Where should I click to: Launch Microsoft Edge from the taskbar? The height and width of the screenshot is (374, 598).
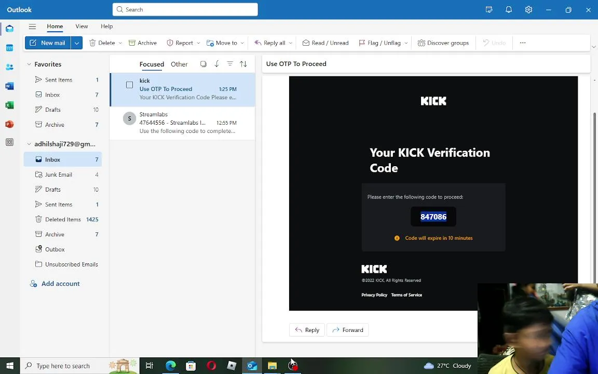[x=170, y=366]
